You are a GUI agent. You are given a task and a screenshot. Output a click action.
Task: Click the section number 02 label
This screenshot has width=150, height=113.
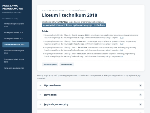point(40,104)
